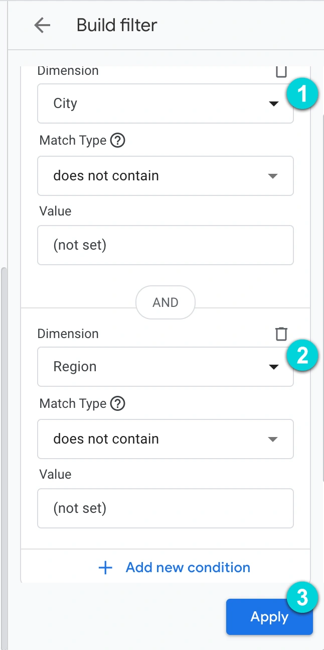Viewport: 324px width, 650px height.
Task: Click the left panel scrollbar
Action: (5, 458)
